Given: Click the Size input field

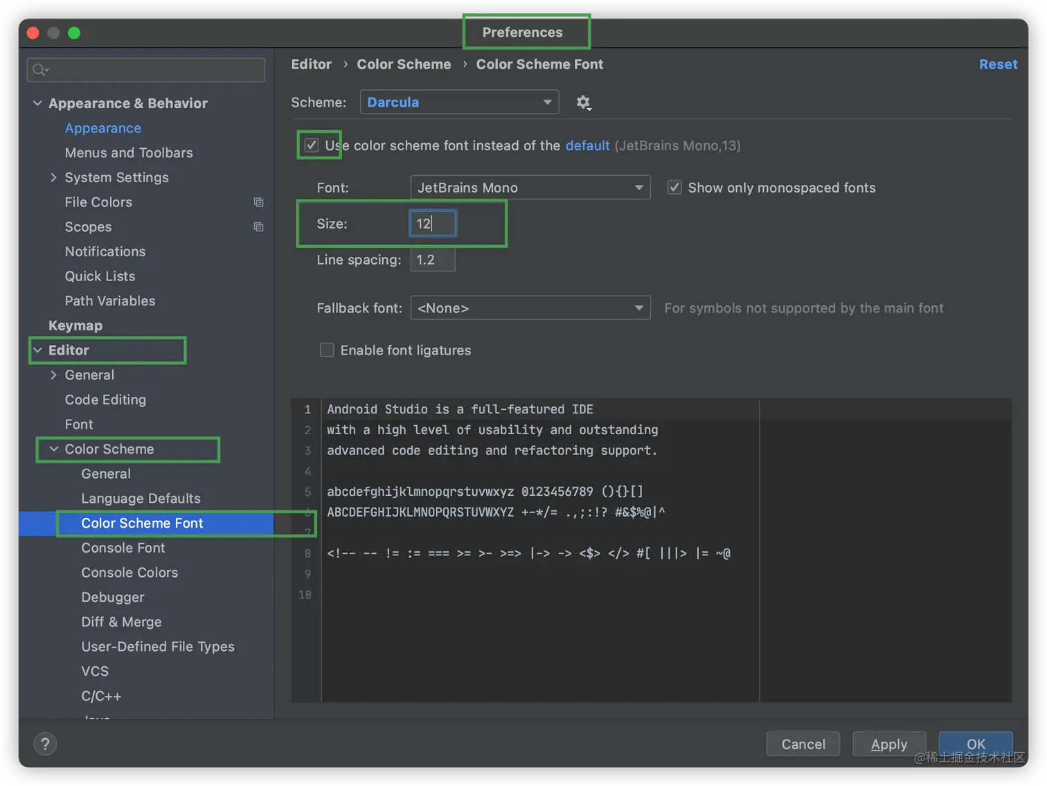Looking at the screenshot, I should coord(433,224).
